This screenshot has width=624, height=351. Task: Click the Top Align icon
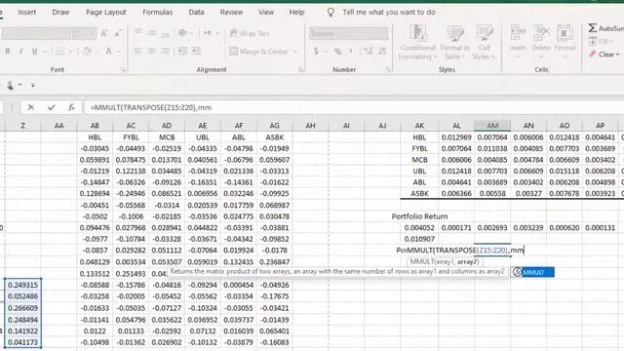click(137, 33)
